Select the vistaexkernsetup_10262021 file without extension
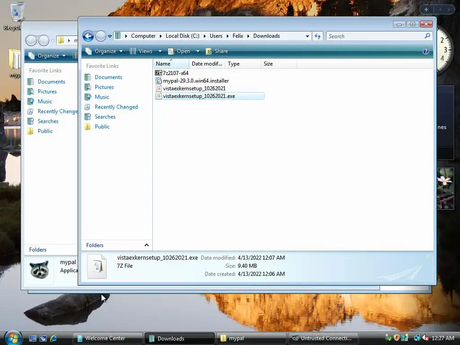 [194, 88]
